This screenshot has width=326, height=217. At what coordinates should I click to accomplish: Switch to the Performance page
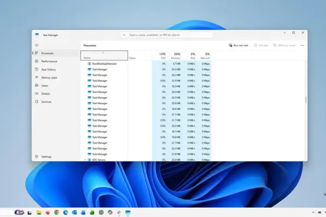click(x=56, y=61)
